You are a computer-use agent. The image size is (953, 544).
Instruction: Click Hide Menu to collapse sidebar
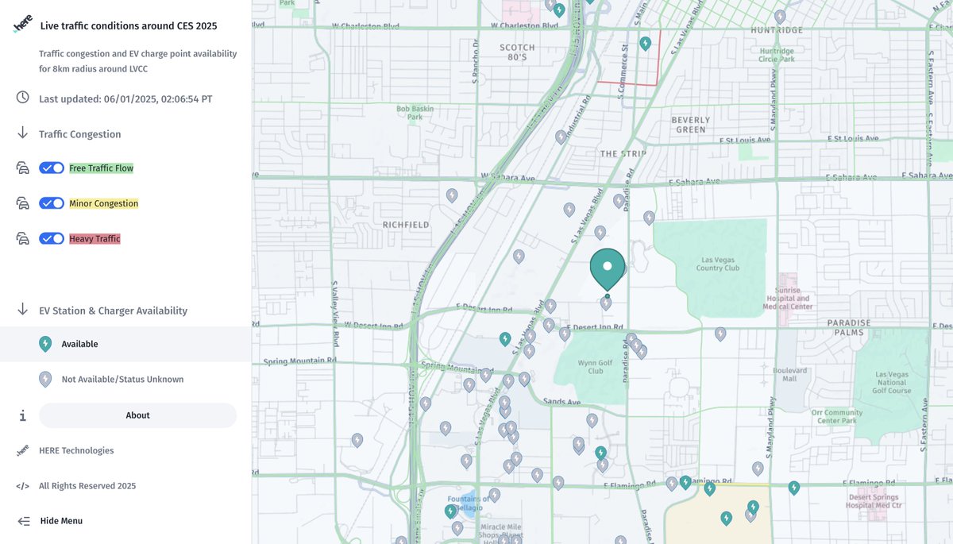coord(61,521)
